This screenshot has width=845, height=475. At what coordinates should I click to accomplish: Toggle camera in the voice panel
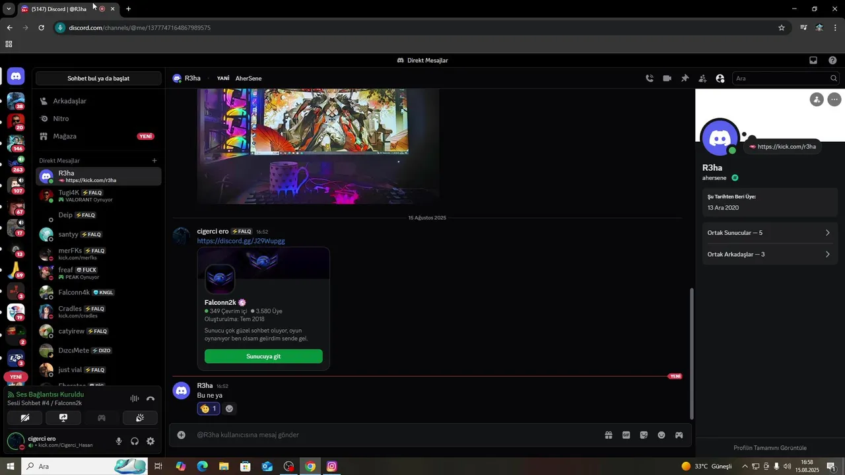[25, 418]
